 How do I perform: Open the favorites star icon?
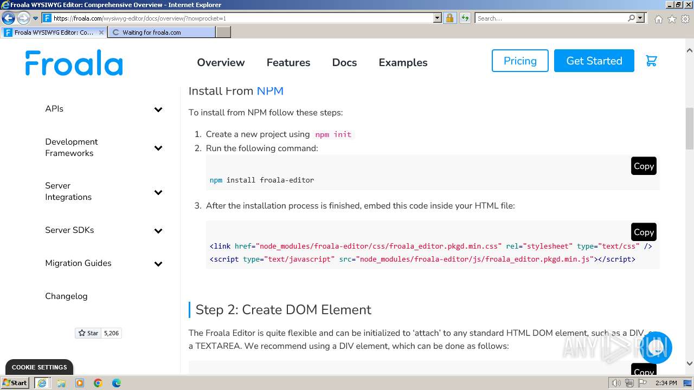[672, 19]
